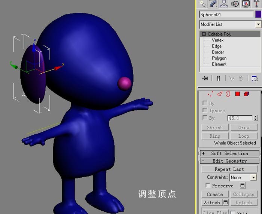The image size is (262, 214).
Task: Expand the Soft Selection rollout
Action: [229, 153]
